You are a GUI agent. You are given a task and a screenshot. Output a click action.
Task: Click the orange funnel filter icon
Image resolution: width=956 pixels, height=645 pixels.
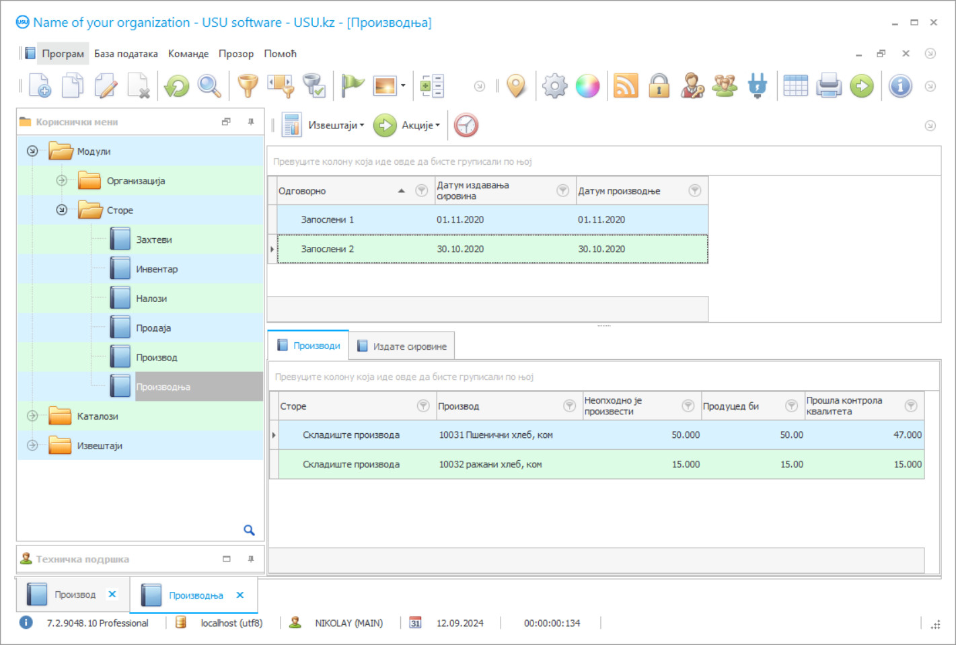pyautogui.click(x=248, y=85)
